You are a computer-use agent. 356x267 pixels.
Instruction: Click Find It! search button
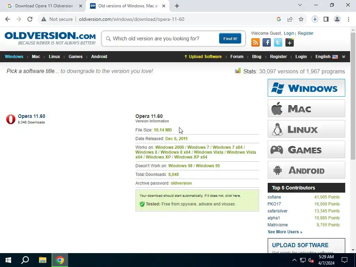point(230,38)
